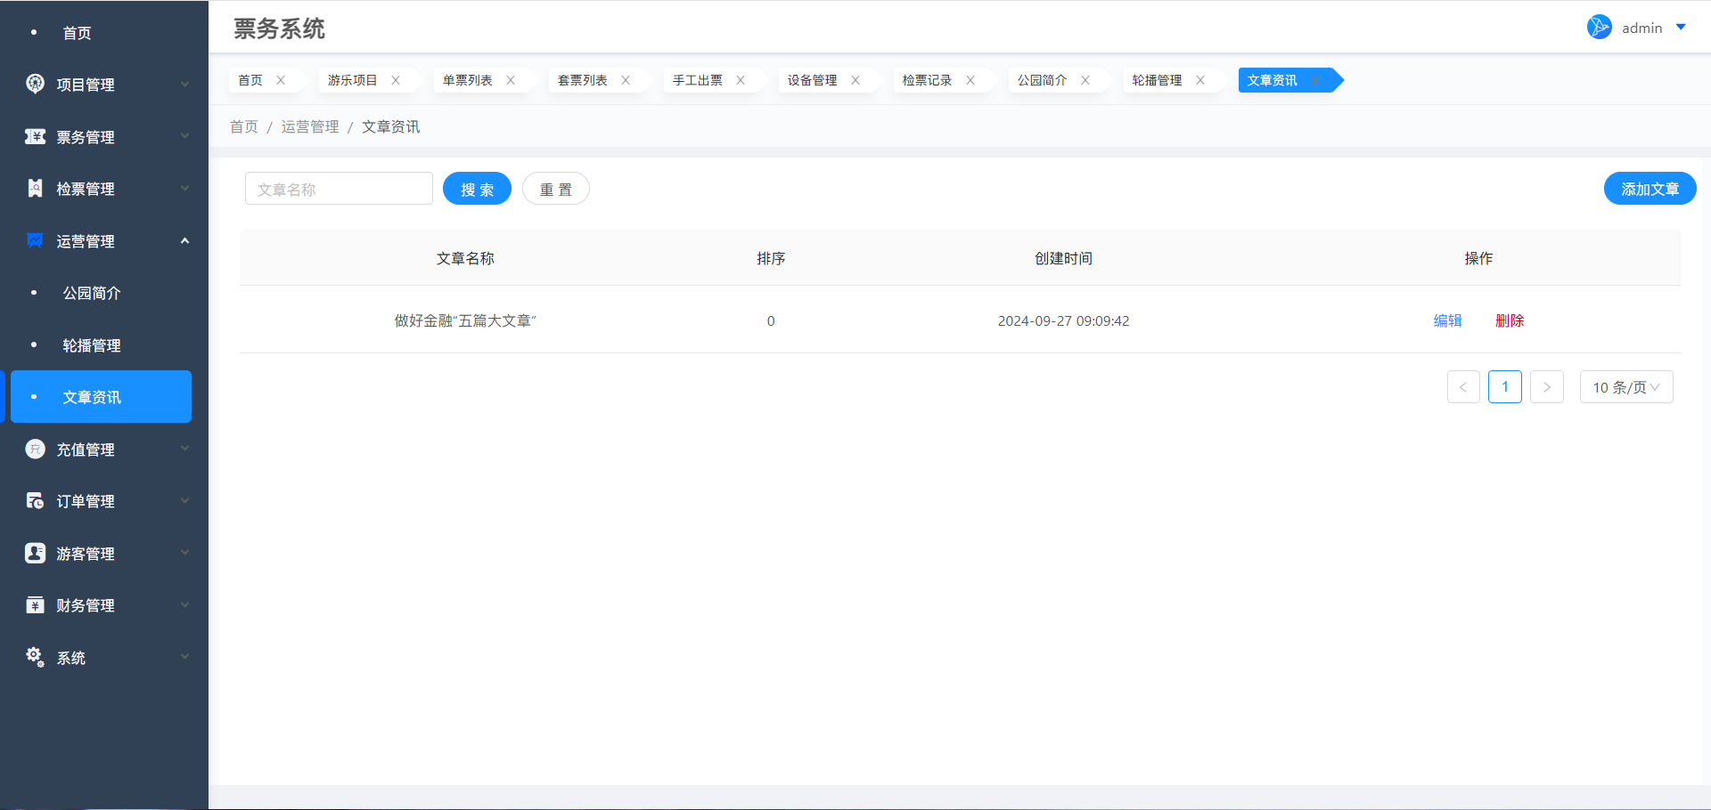Viewport: 1711px width, 810px height.
Task: Focus the 文章名称 search field
Action: click(339, 189)
